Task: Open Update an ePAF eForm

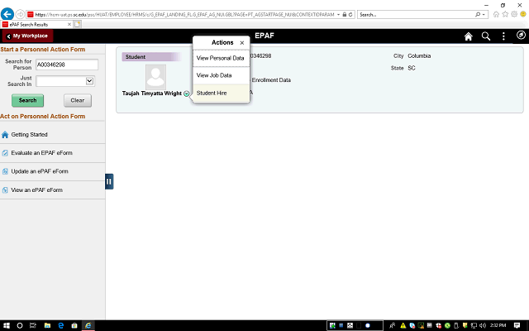Action: coord(53,171)
